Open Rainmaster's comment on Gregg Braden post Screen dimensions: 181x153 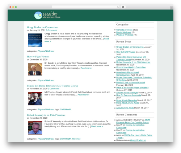click(138, 140)
